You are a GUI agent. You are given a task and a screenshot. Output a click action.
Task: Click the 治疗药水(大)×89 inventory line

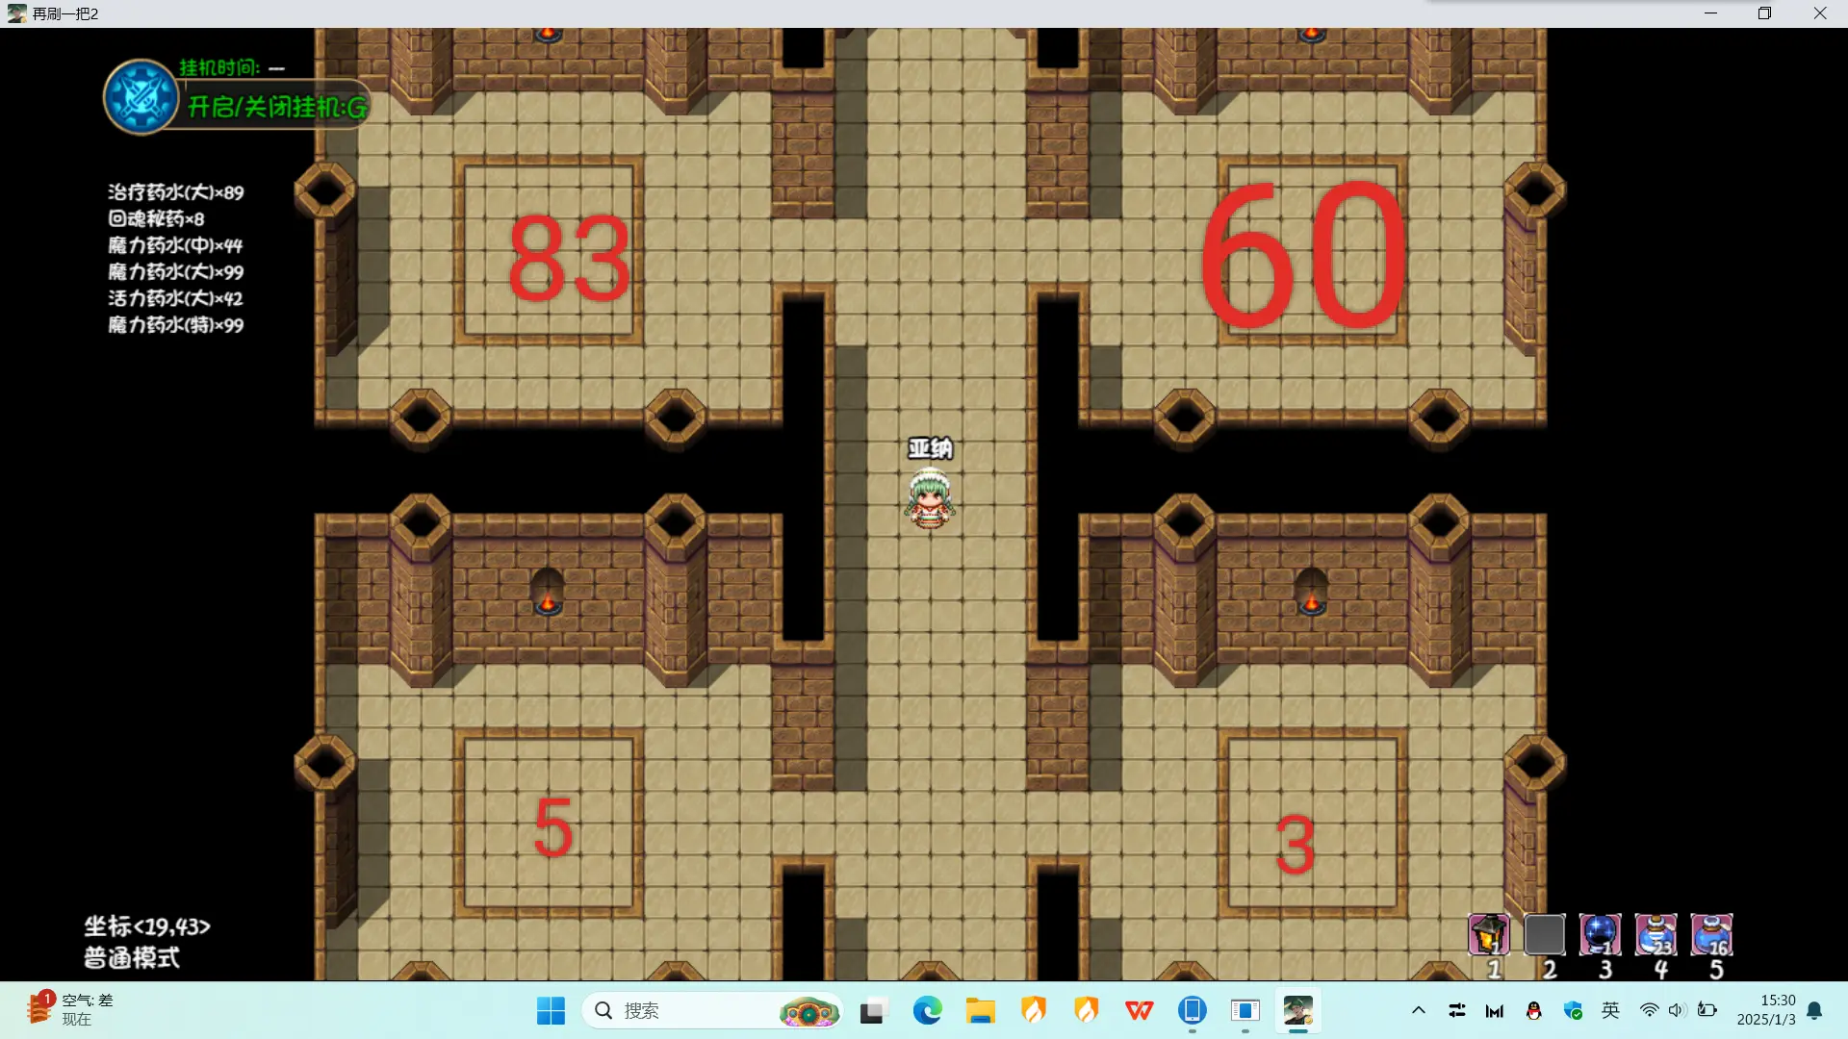point(176,192)
